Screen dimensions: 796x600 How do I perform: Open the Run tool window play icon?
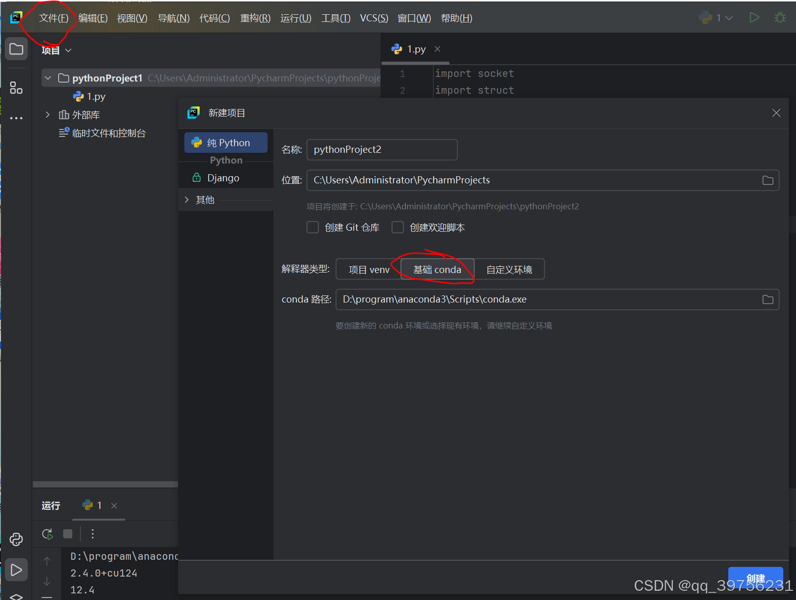pos(16,569)
